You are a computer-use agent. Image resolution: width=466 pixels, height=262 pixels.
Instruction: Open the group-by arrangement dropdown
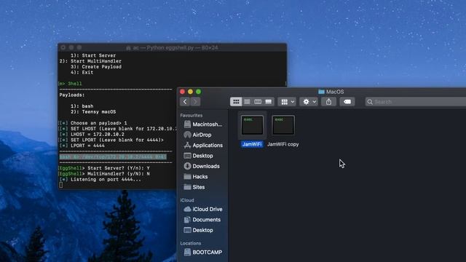point(287,102)
